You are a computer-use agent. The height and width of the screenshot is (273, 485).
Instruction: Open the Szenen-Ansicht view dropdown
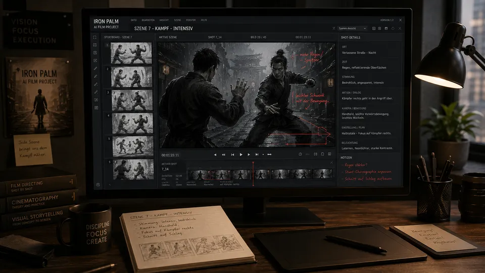pyautogui.click(x=352, y=28)
